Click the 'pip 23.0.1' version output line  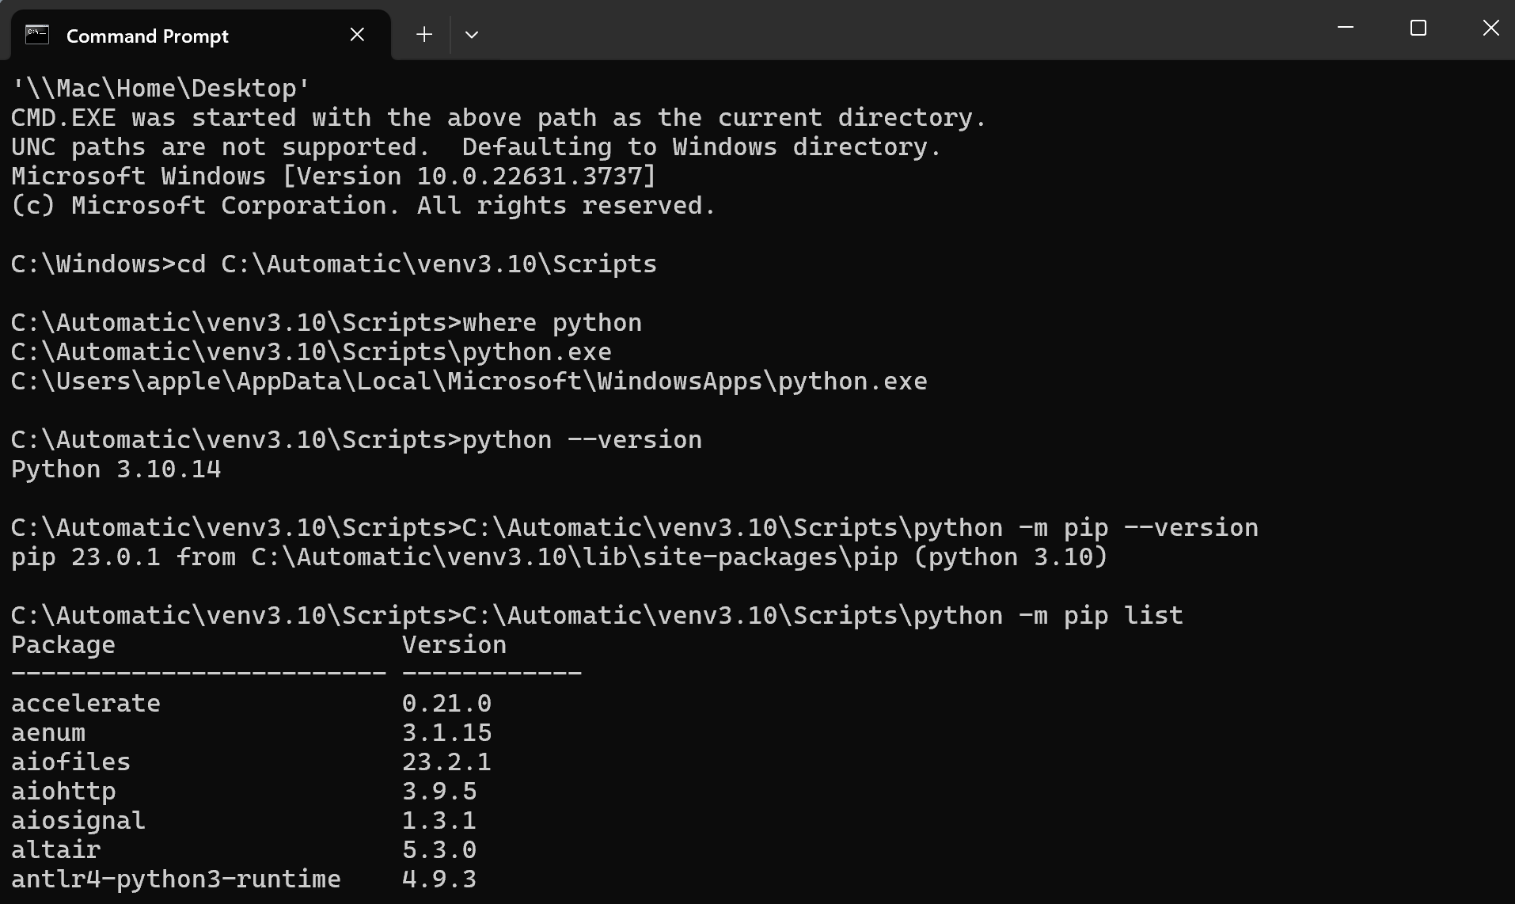pyautogui.click(x=559, y=557)
